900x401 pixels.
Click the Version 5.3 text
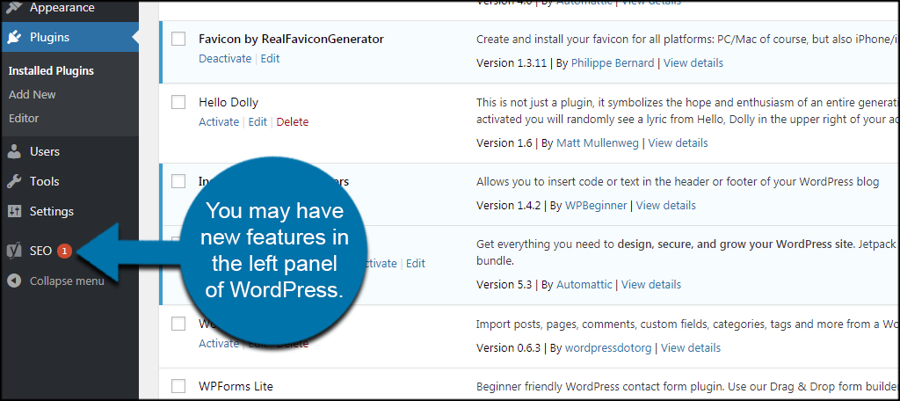click(503, 284)
